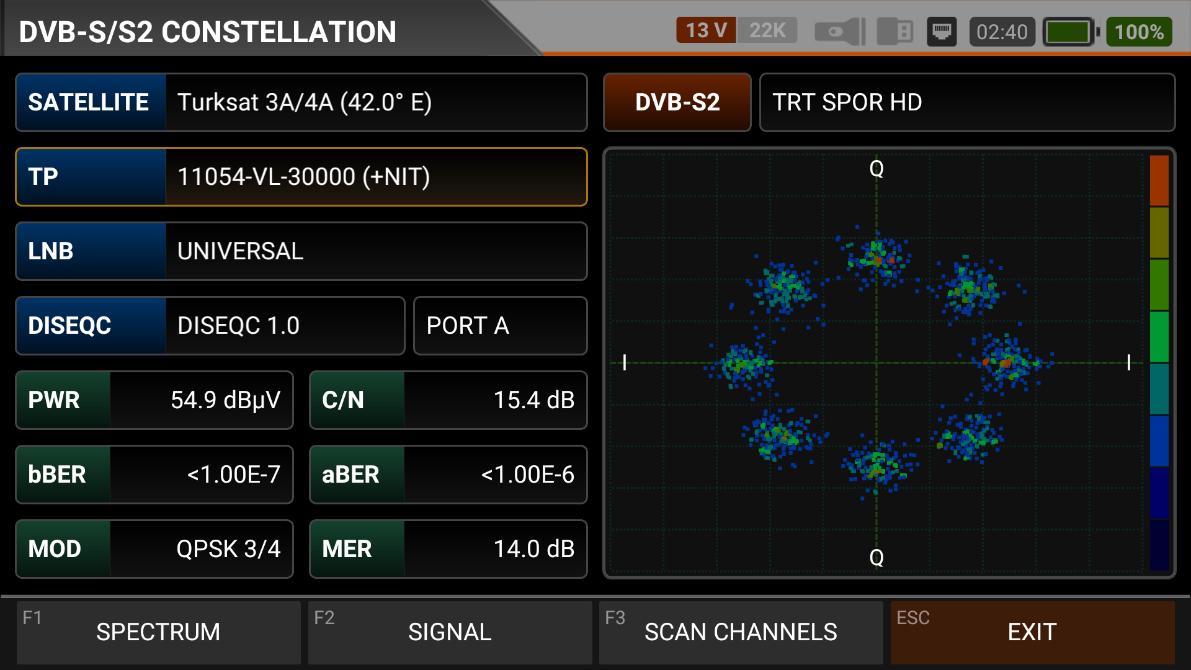The height and width of the screenshot is (670, 1191).
Task: Toggle the 22K tone indicator
Action: point(767,30)
